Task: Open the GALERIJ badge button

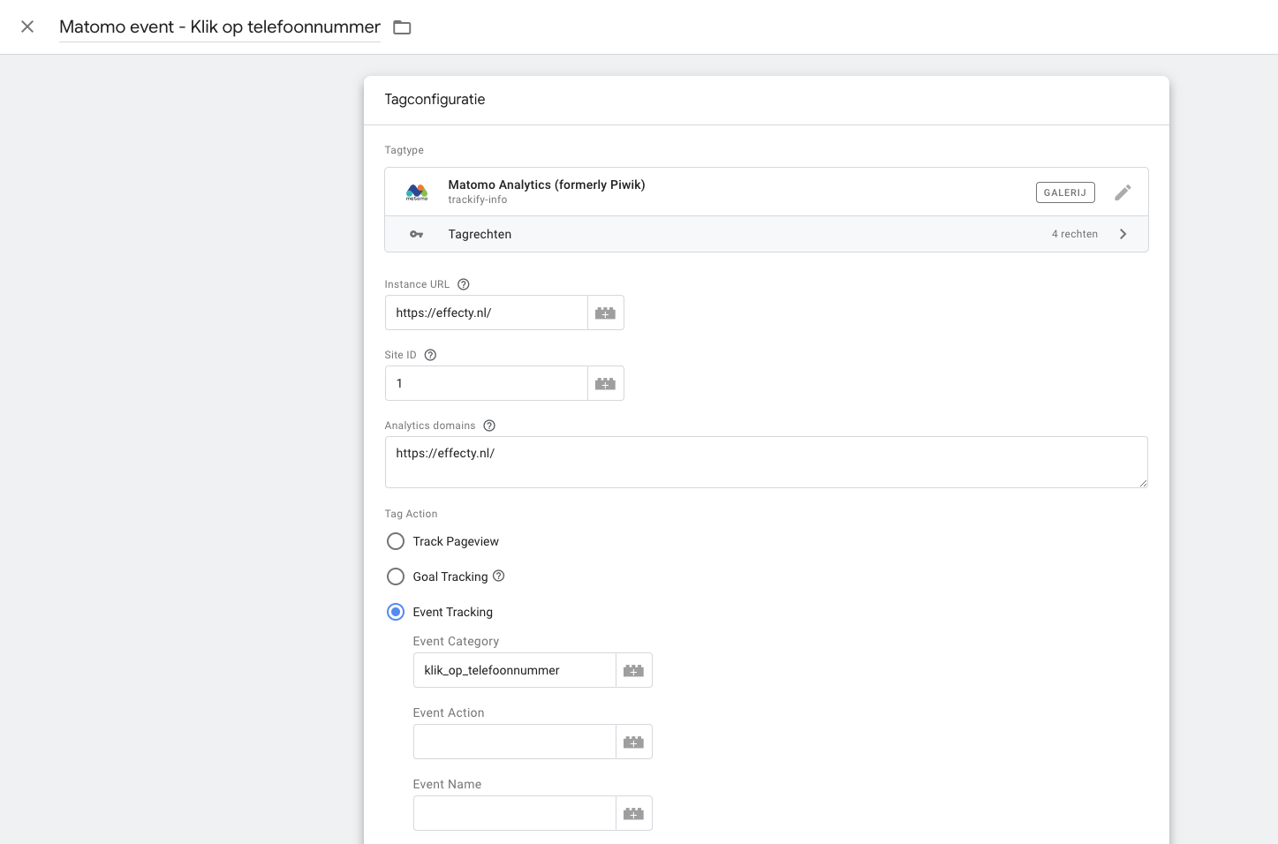Action: pos(1065,192)
